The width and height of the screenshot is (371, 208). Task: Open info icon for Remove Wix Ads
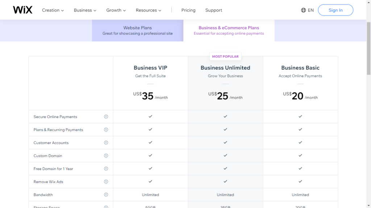click(x=106, y=182)
